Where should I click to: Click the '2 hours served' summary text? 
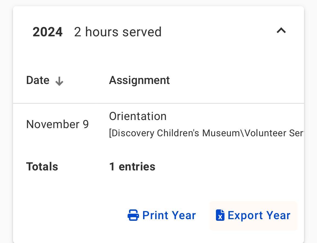118,32
